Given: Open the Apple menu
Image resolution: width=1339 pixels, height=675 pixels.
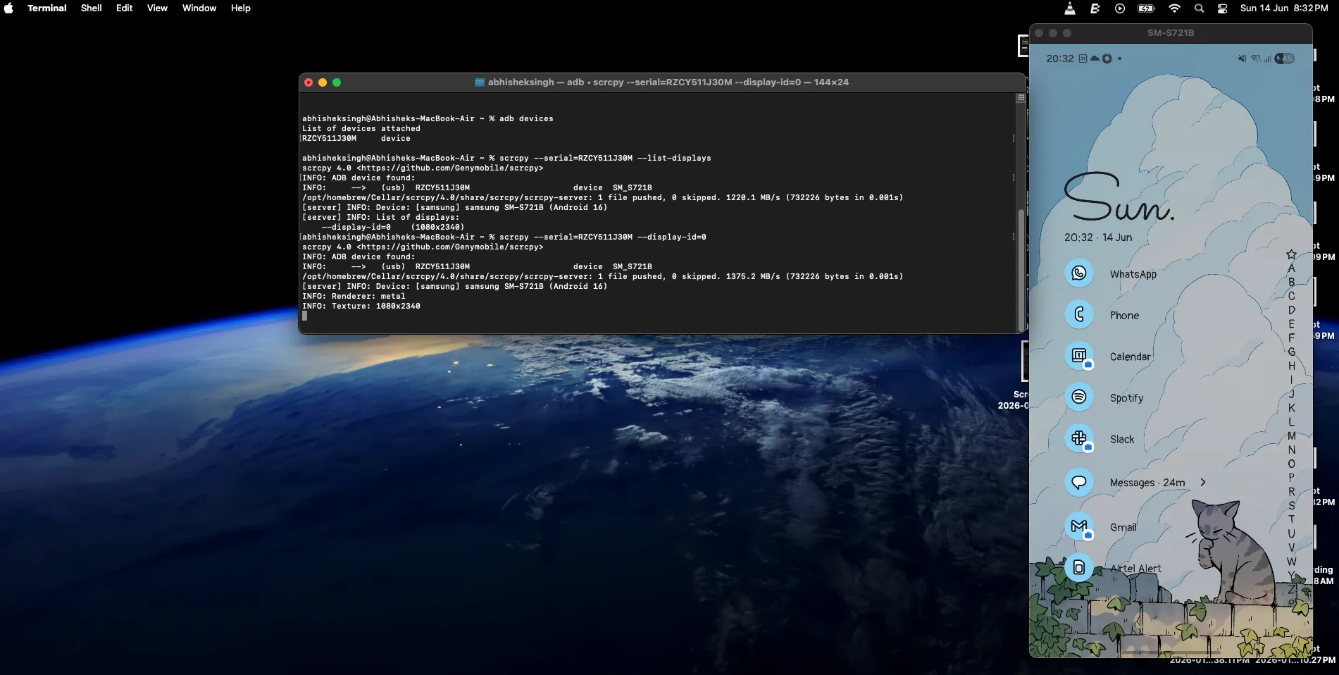Looking at the screenshot, I should point(8,8).
